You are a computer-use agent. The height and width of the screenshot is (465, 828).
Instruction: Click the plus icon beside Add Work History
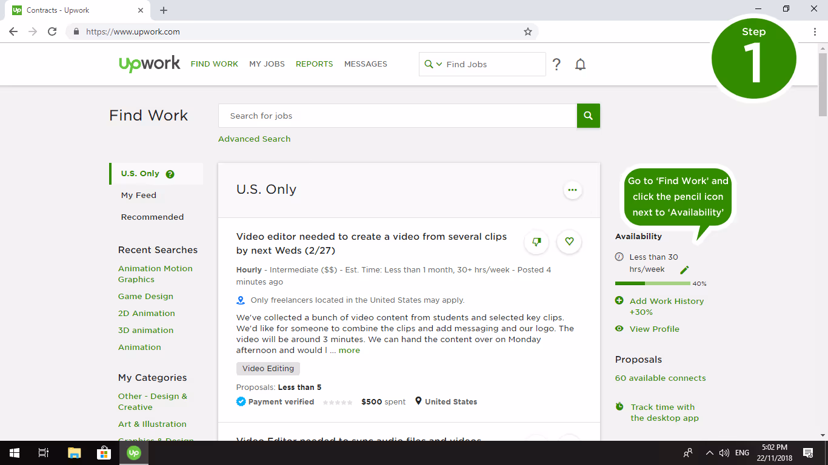coord(619,301)
